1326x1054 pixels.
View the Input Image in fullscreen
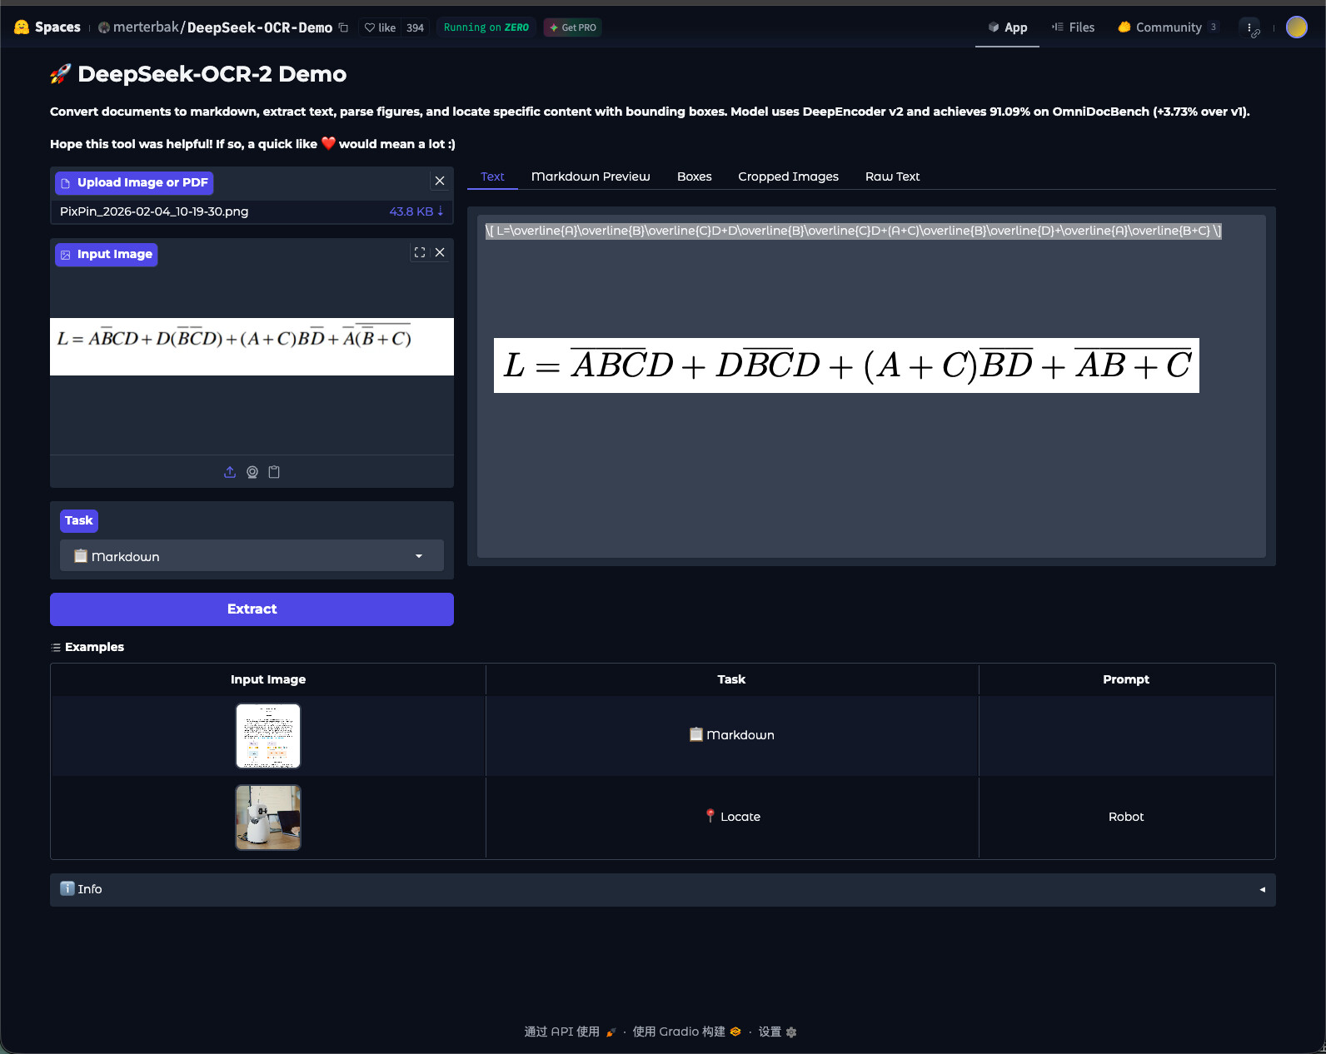pos(420,252)
